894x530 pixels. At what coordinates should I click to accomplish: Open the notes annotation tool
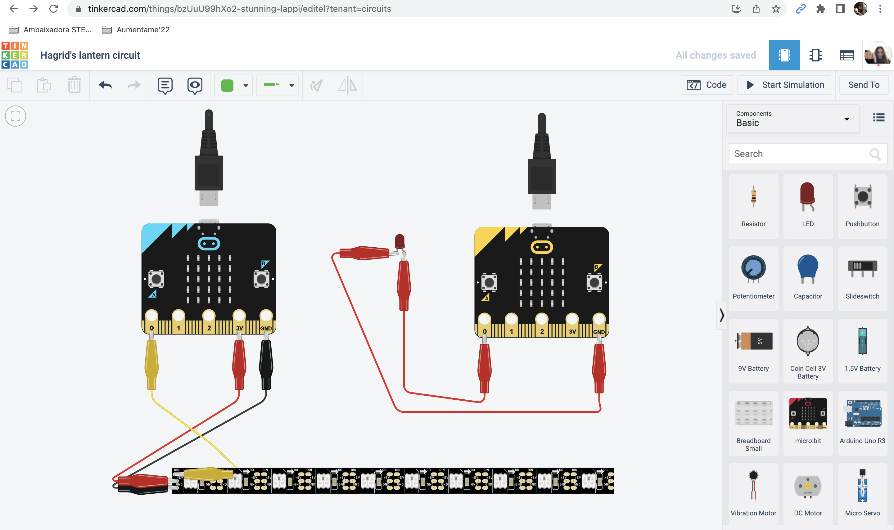[x=165, y=85]
